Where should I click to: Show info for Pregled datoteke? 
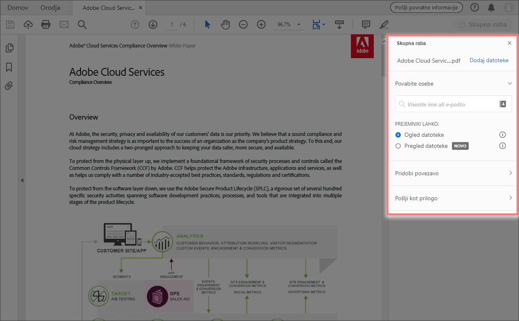(x=503, y=146)
